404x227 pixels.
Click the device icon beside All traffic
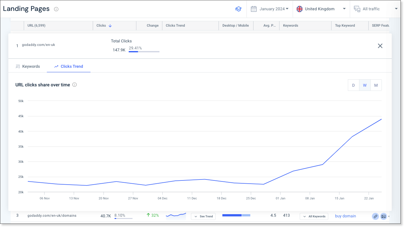click(x=357, y=9)
